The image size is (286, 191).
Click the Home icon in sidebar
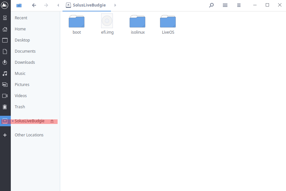coord(5,29)
